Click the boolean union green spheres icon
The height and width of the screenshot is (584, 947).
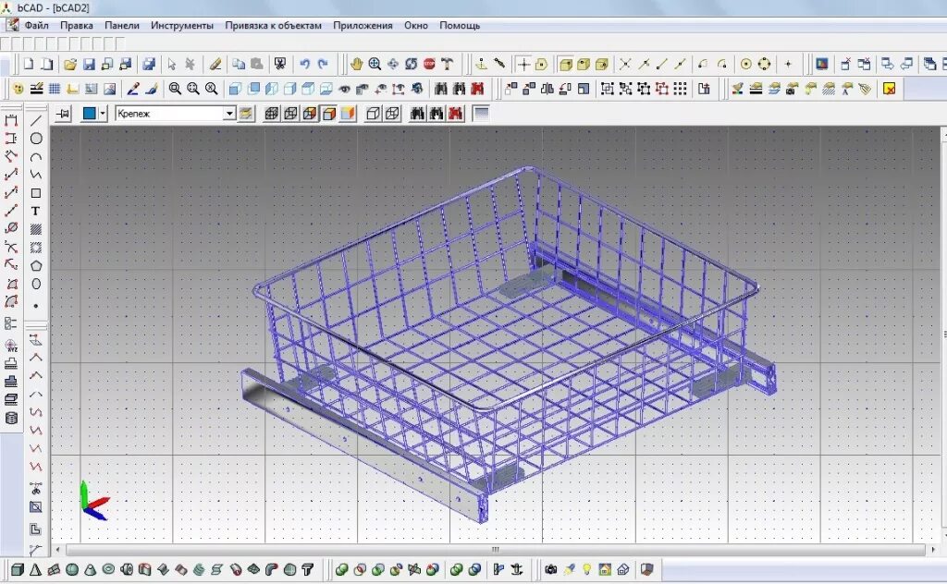point(342,569)
